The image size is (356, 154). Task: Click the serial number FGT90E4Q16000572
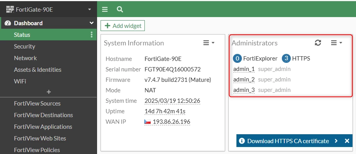pos(172,69)
